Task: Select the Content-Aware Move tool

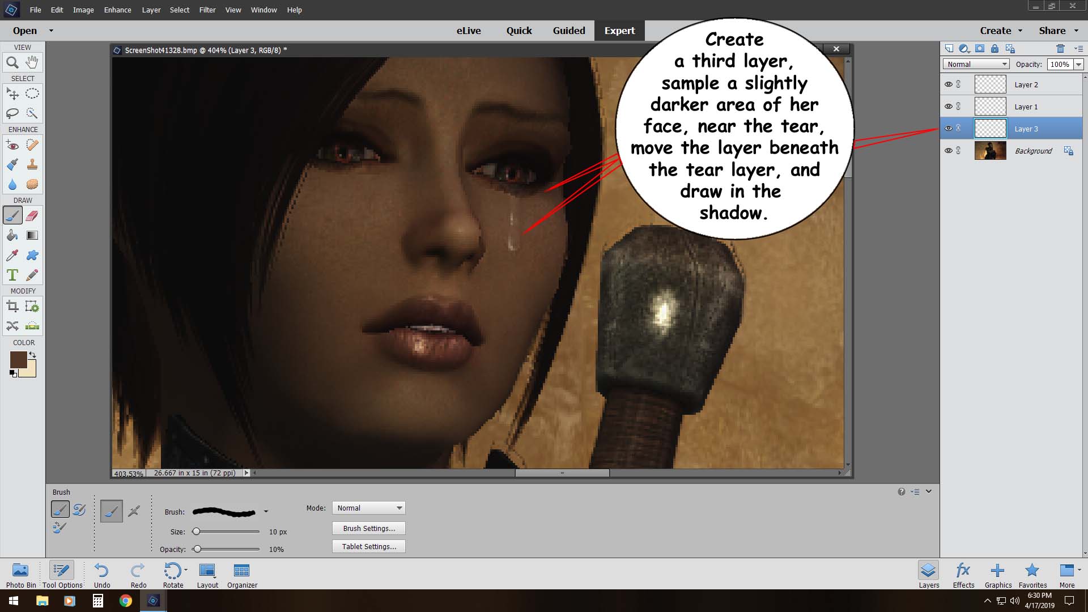Action: 12,326
